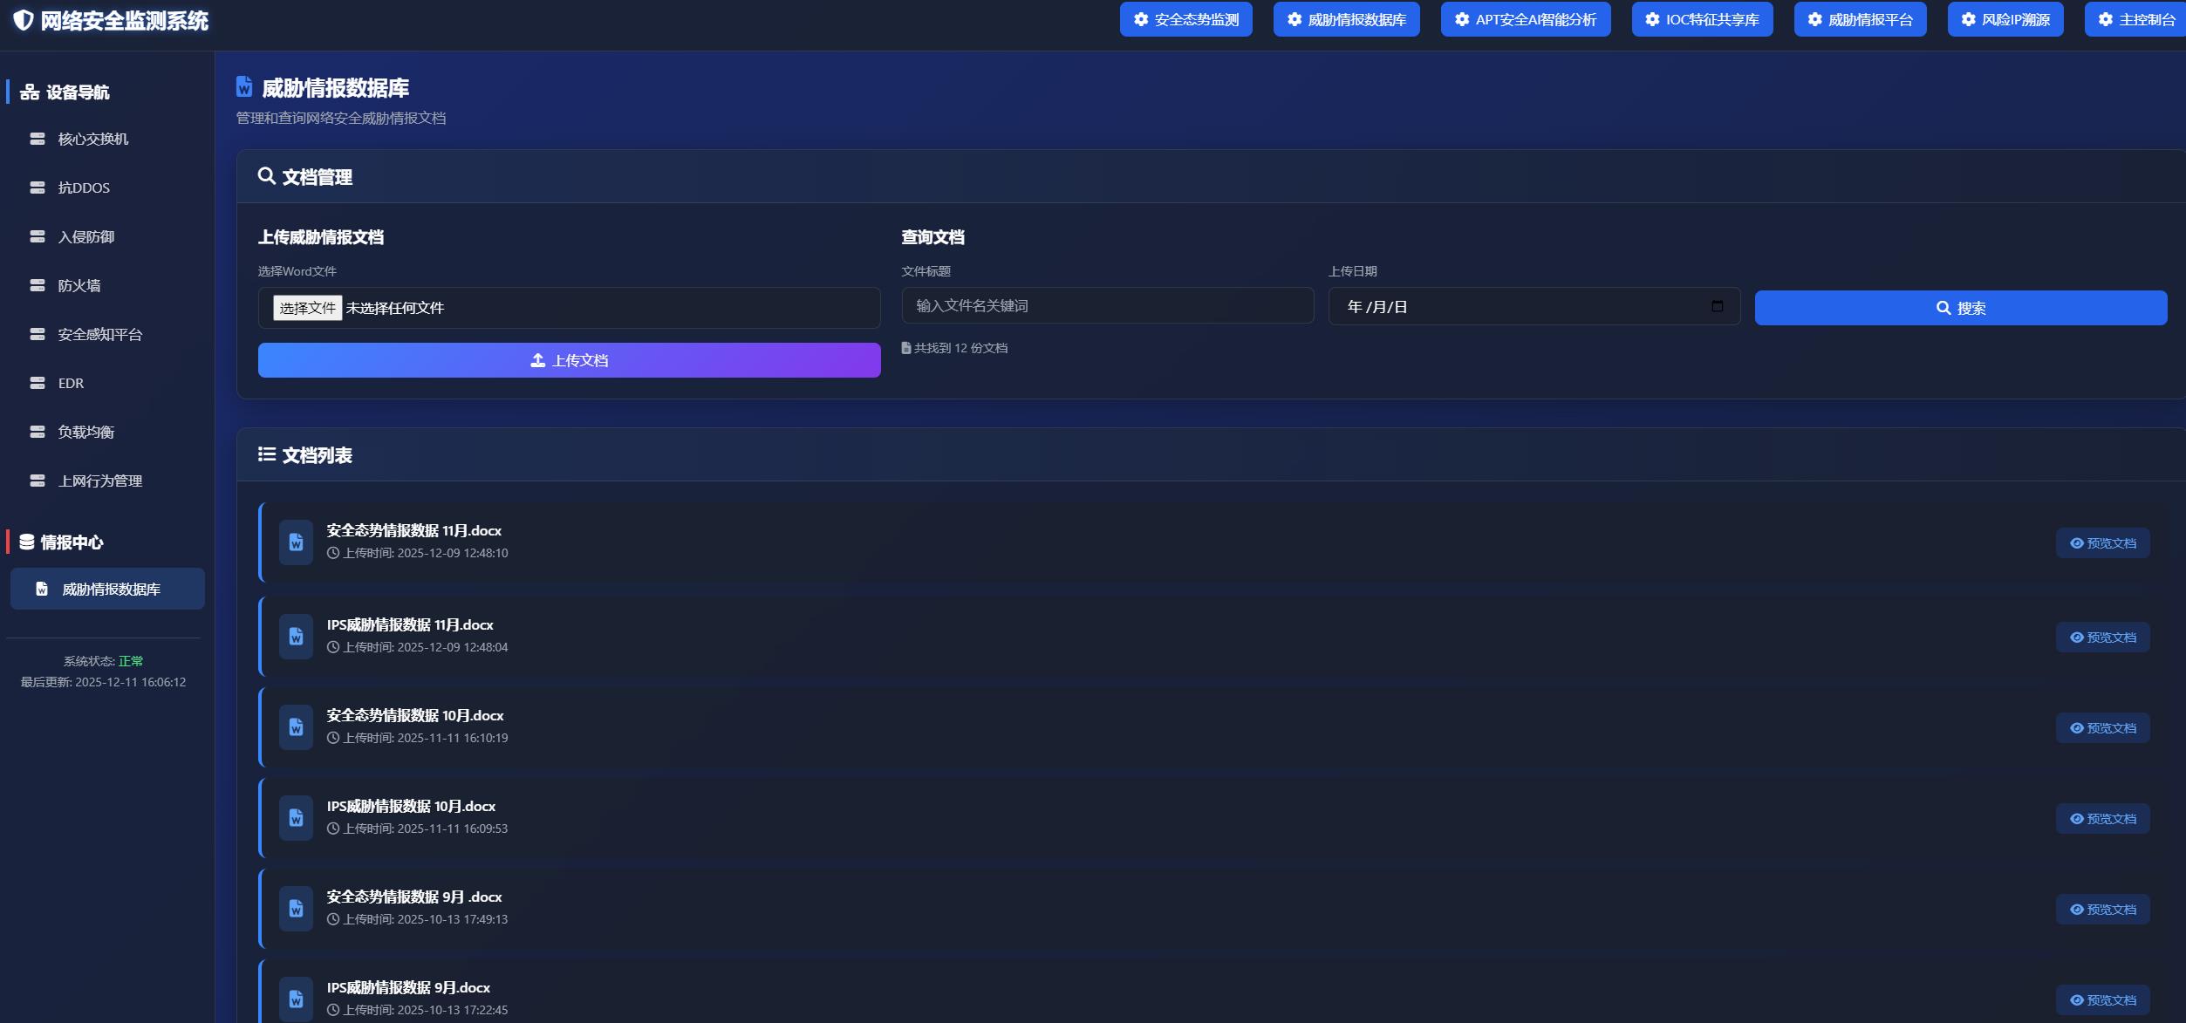Click the shield logo in header

(24, 20)
